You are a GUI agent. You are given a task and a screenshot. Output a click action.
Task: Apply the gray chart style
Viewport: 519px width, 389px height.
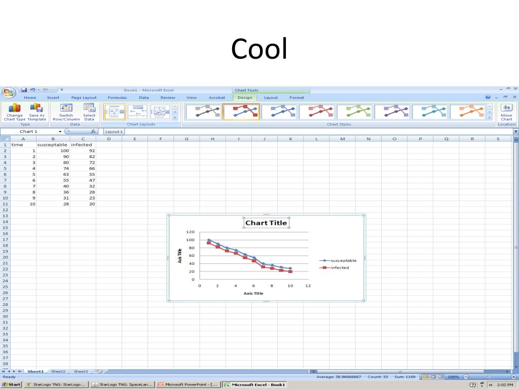[x=204, y=112]
